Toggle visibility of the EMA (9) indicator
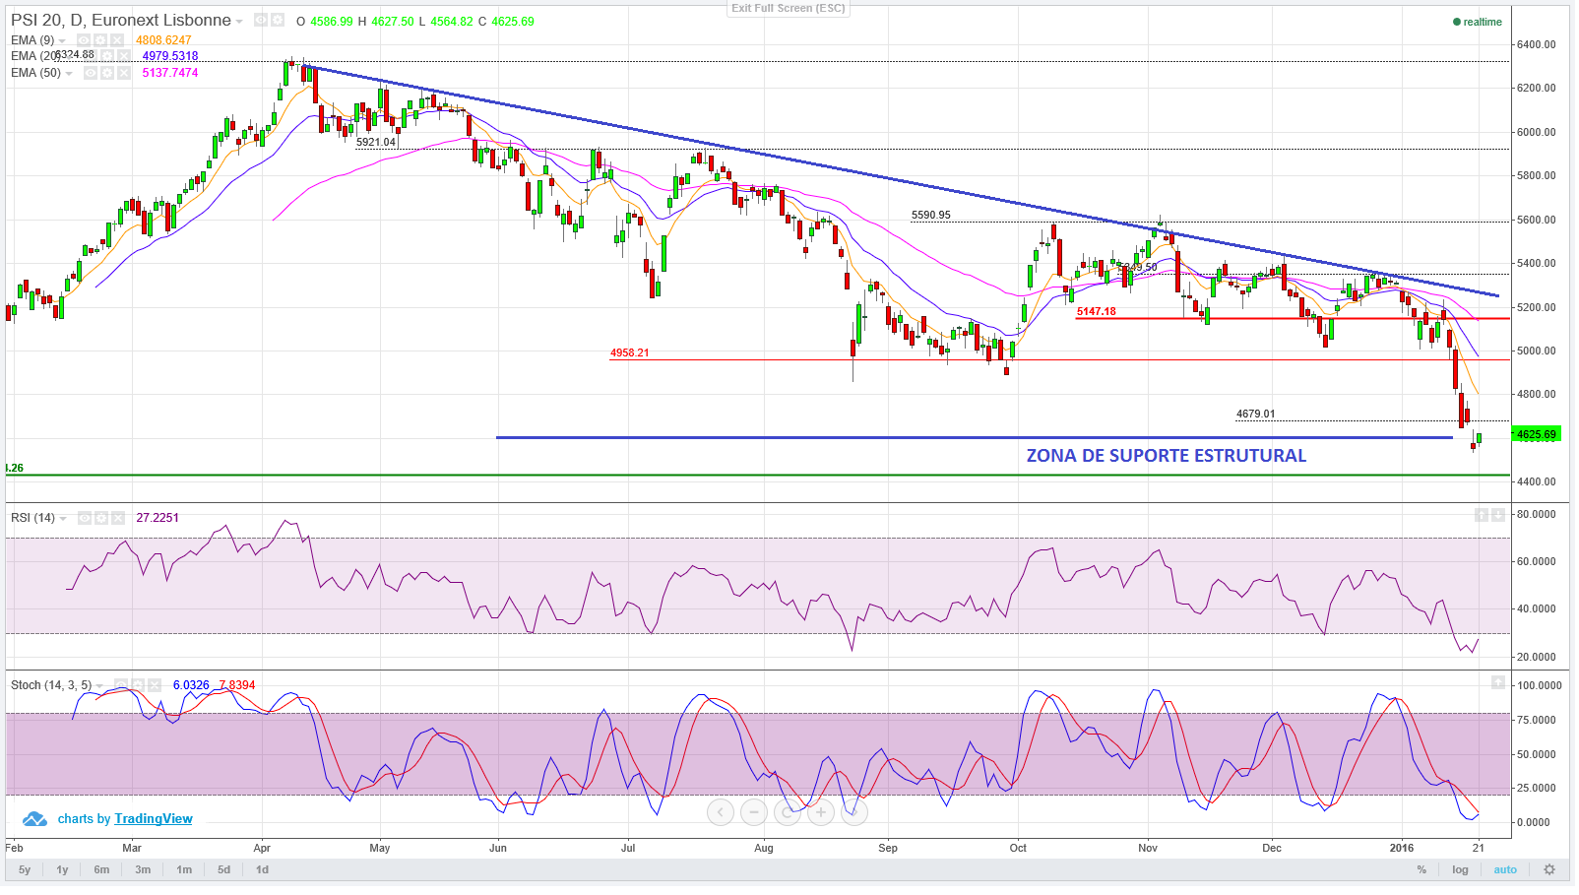Image resolution: width=1579 pixels, height=895 pixels. [84, 40]
